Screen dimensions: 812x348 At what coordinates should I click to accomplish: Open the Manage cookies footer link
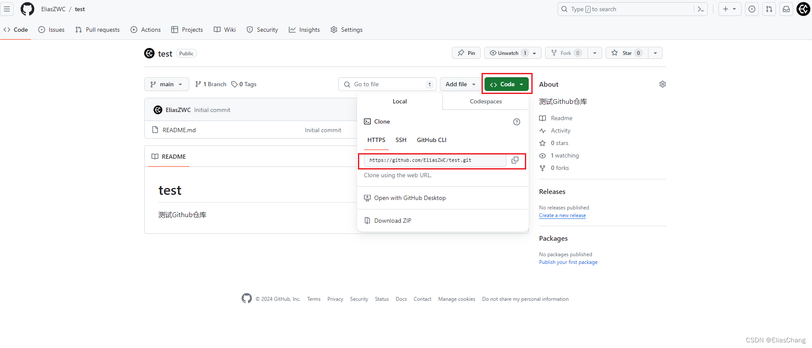click(457, 299)
